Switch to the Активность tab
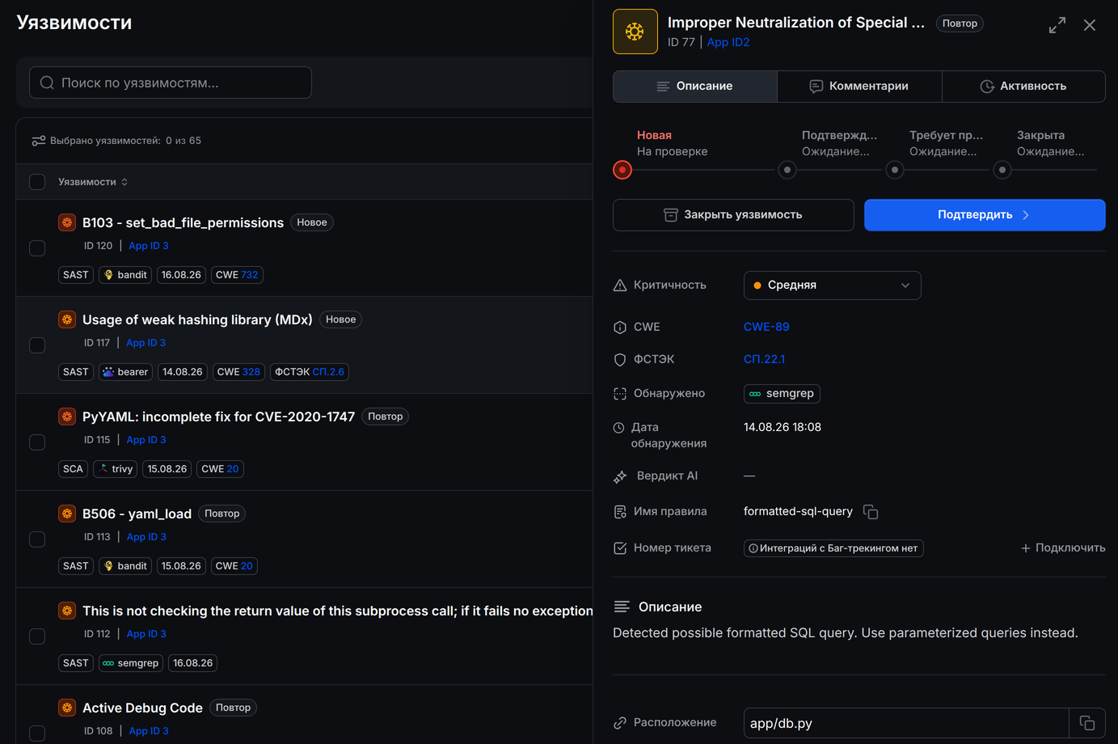Viewport: 1118px width, 744px height. coord(1023,87)
